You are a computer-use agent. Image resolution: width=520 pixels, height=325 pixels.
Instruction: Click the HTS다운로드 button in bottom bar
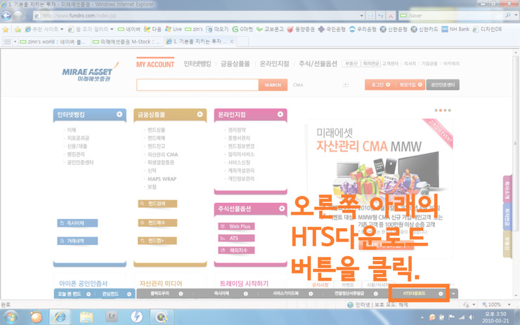tap(420, 293)
